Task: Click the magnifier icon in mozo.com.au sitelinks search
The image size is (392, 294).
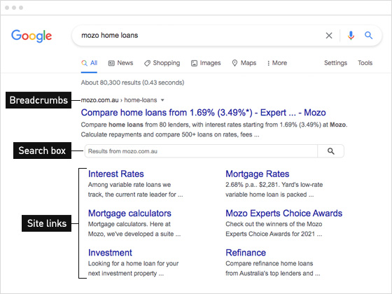Action: (330, 151)
